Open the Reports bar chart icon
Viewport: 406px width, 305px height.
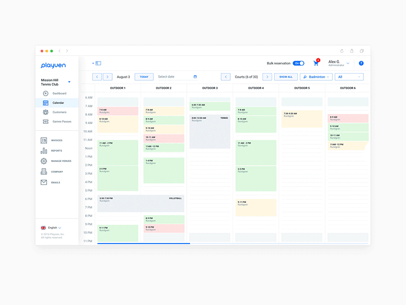pyautogui.click(x=44, y=150)
